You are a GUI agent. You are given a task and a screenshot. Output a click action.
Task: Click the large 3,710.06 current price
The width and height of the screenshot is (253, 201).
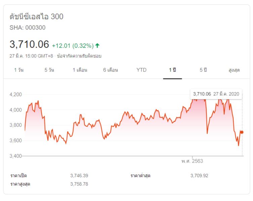click(x=30, y=44)
